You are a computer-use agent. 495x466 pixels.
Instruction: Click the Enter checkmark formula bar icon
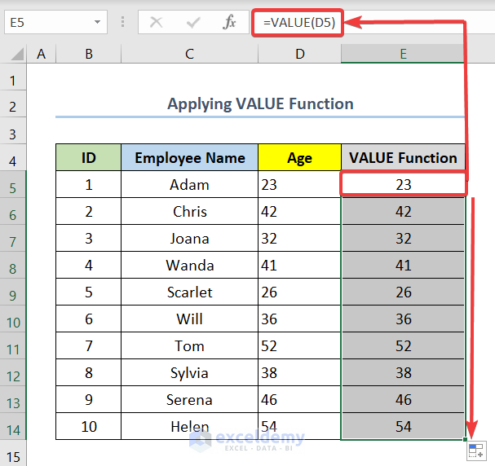[x=193, y=22]
